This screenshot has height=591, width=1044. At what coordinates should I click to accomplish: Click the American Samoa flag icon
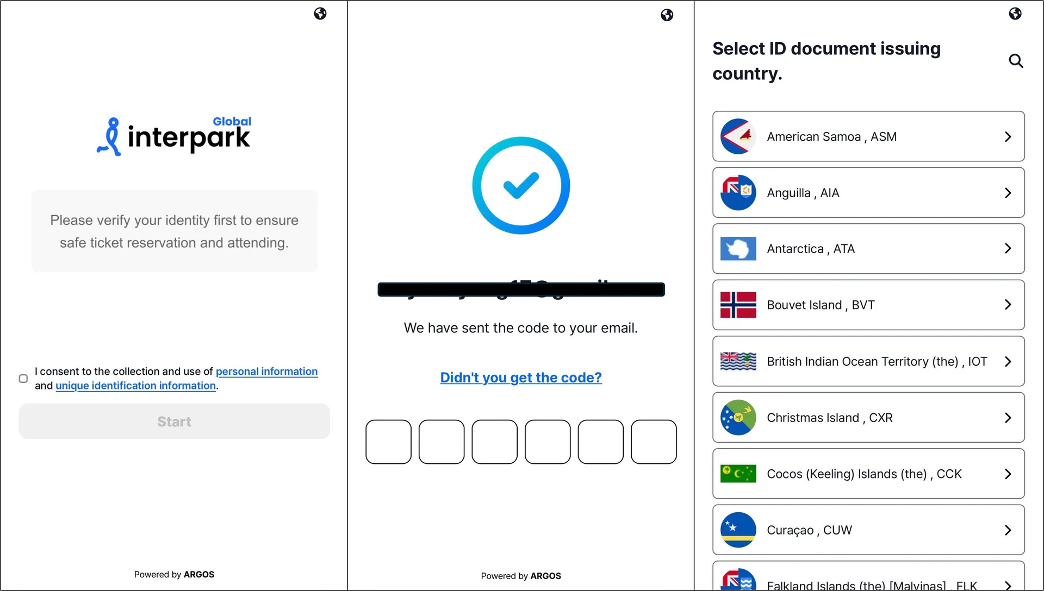pyautogui.click(x=738, y=136)
